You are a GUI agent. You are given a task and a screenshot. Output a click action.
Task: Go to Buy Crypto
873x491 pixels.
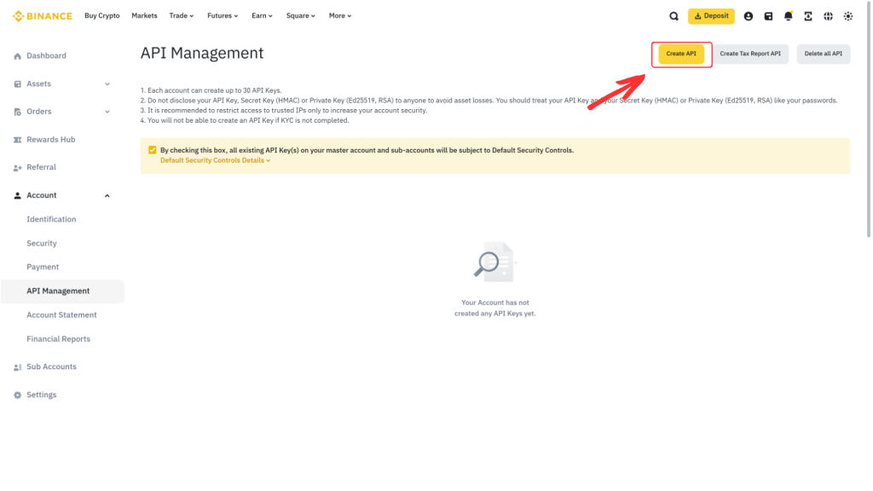102,15
